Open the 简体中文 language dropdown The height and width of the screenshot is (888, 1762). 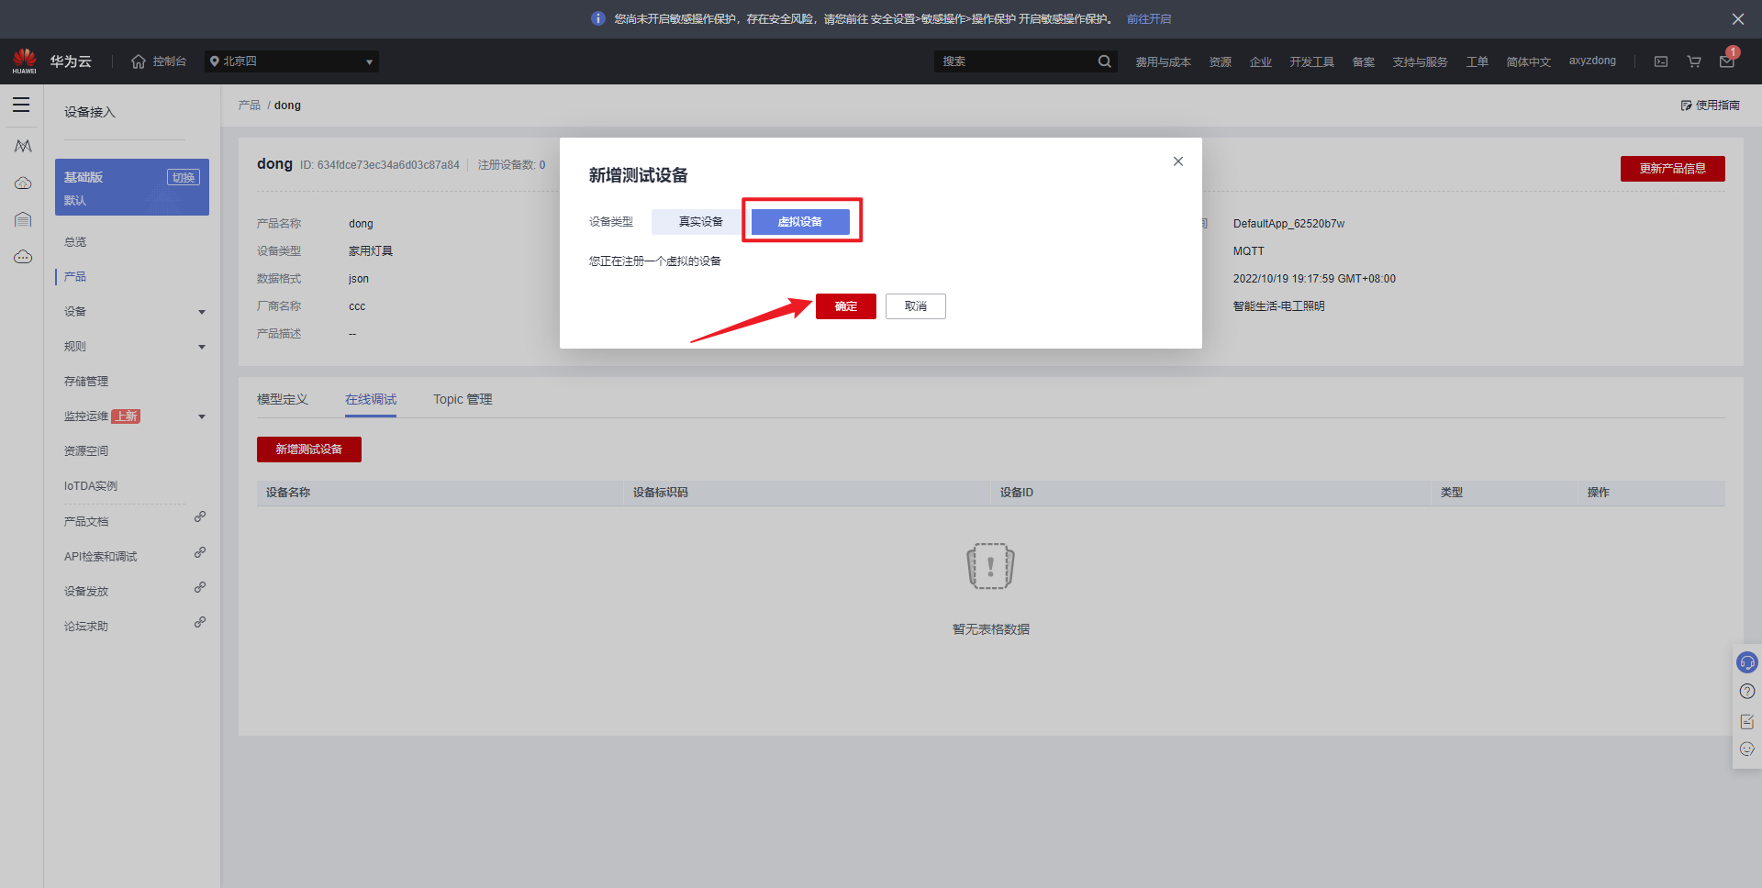point(1528,62)
